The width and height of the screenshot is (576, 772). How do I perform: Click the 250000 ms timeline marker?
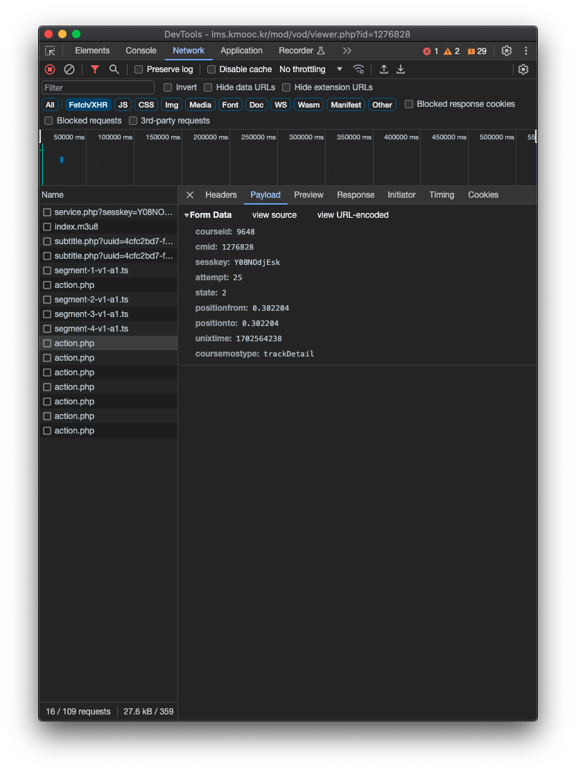(x=259, y=137)
